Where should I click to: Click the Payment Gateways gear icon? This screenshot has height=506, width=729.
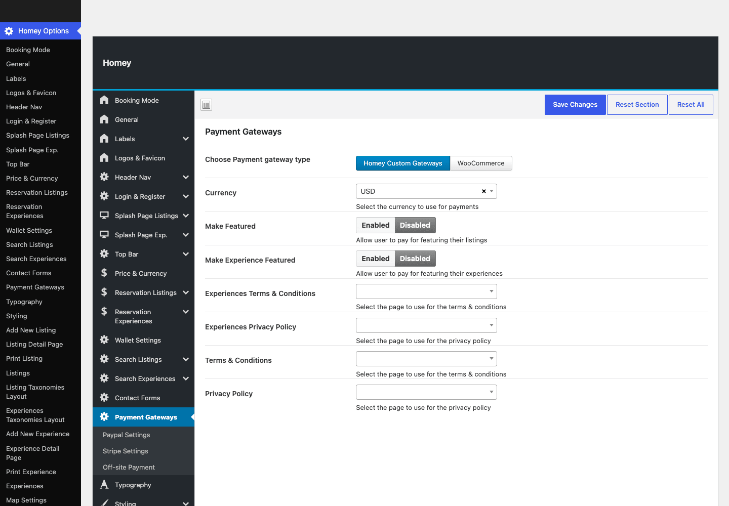pos(104,417)
